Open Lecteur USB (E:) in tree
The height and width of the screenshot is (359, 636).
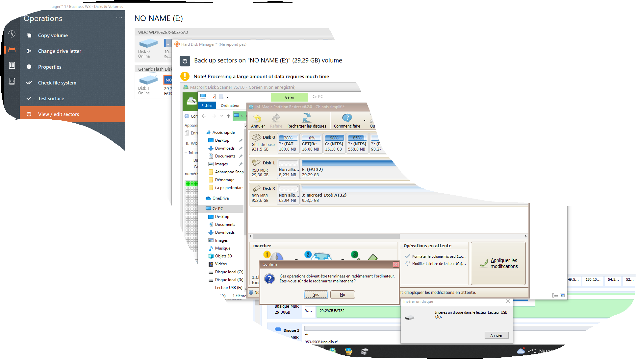coord(229,288)
